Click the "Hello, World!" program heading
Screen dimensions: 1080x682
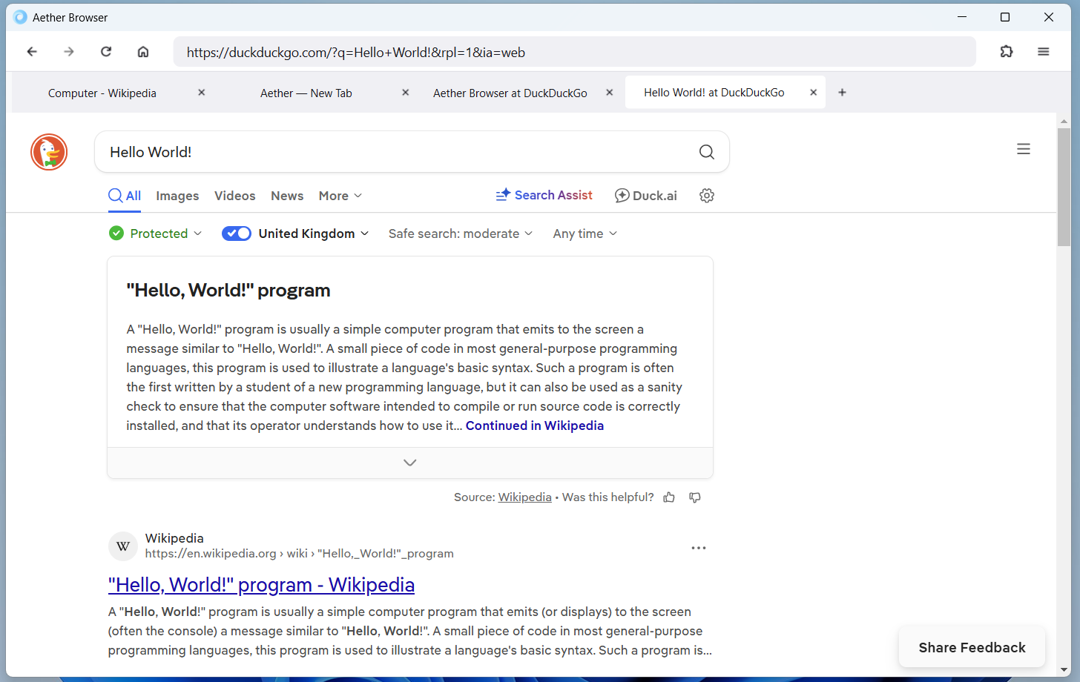click(x=228, y=290)
